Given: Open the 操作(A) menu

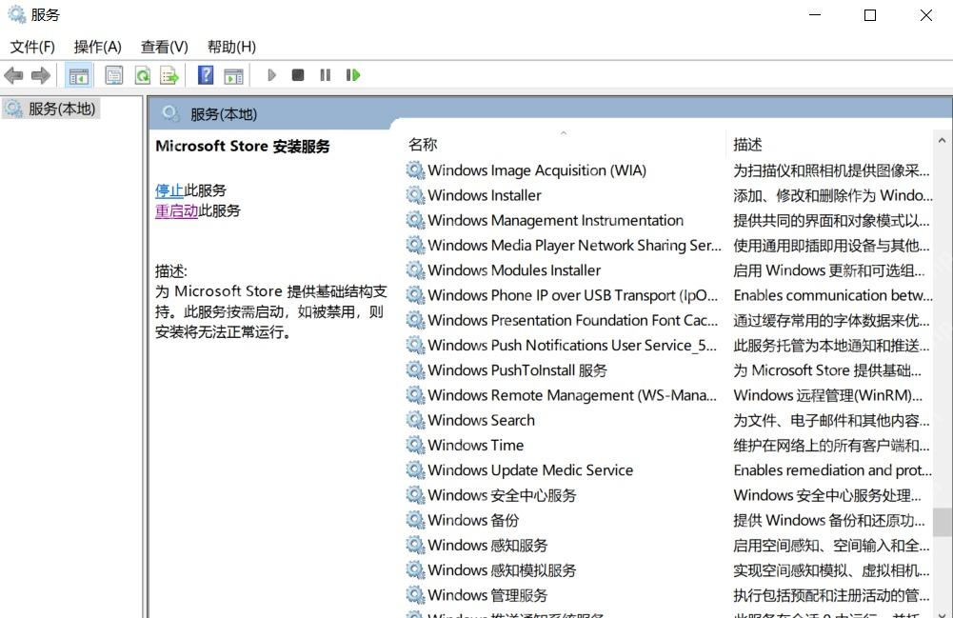Looking at the screenshot, I should (98, 47).
